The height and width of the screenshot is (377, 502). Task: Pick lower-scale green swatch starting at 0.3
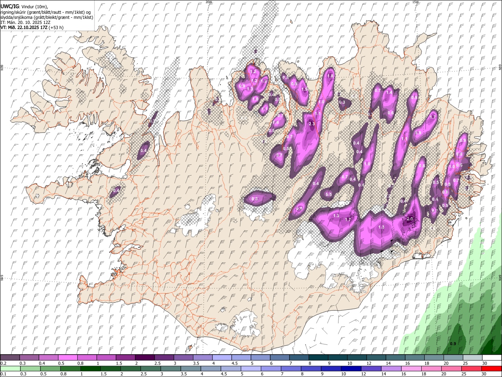tap(30, 369)
